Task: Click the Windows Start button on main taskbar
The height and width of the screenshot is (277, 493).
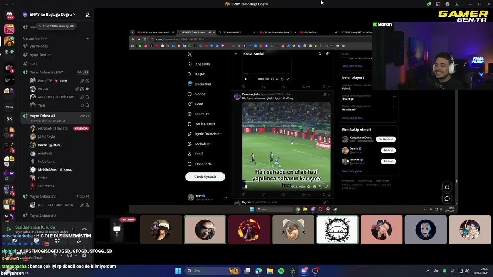Action: (x=178, y=271)
